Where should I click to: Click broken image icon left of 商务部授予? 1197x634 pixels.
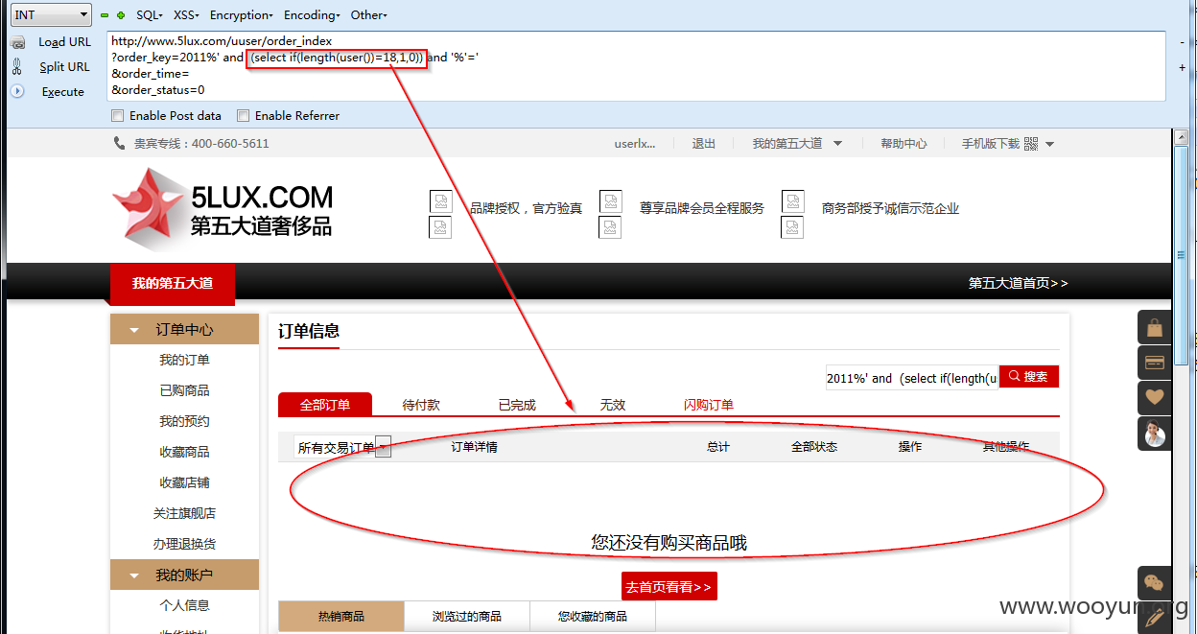[792, 201]
